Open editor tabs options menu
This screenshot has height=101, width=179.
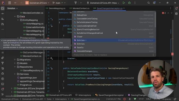click(x=170, y=8)
